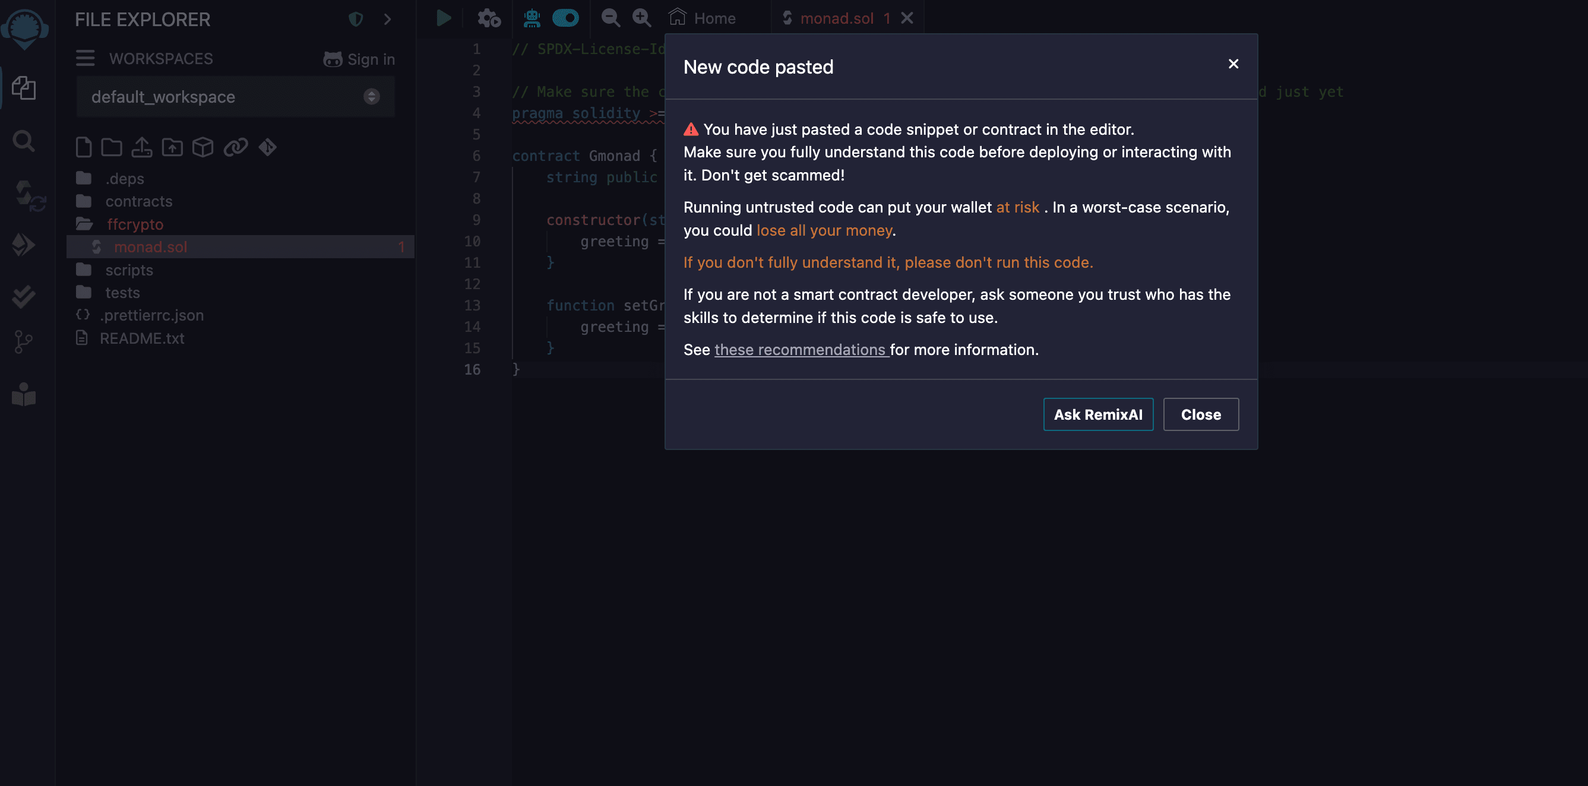Click the red warning triangle icon

[691, 129]
